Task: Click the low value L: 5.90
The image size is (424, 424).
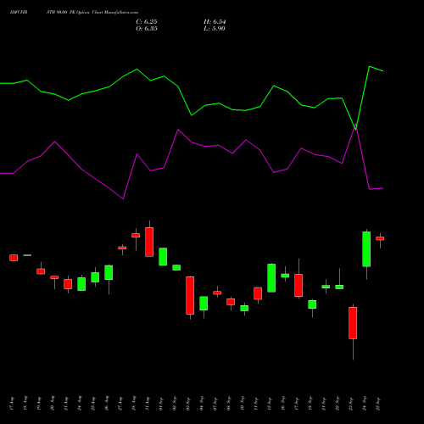Action: [215, 29]
